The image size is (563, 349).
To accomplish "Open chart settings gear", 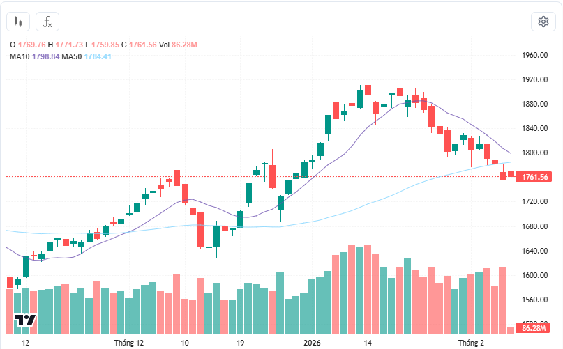I will pos(543,22).
